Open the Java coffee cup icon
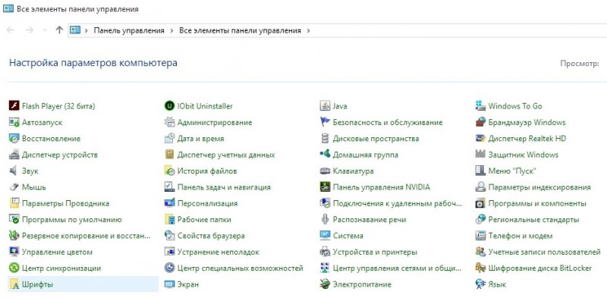The image size is (607, 298). [325, 106]
